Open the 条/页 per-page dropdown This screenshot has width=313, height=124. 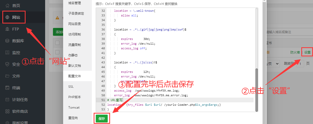coord(273,63)
